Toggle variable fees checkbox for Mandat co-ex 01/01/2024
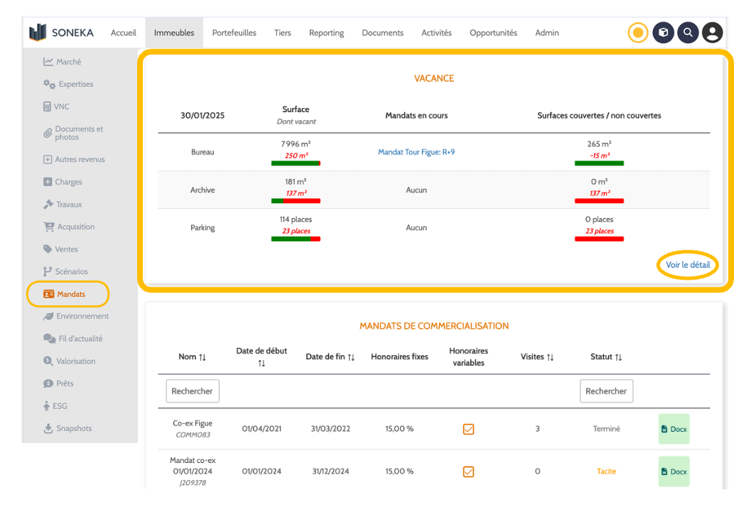The image size is (756, 507). click(x=468, y=471)
